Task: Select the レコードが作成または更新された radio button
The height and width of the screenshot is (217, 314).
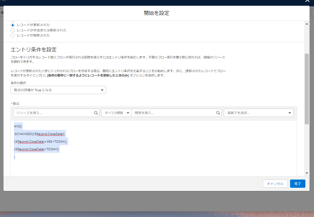Action: [12, 30]
